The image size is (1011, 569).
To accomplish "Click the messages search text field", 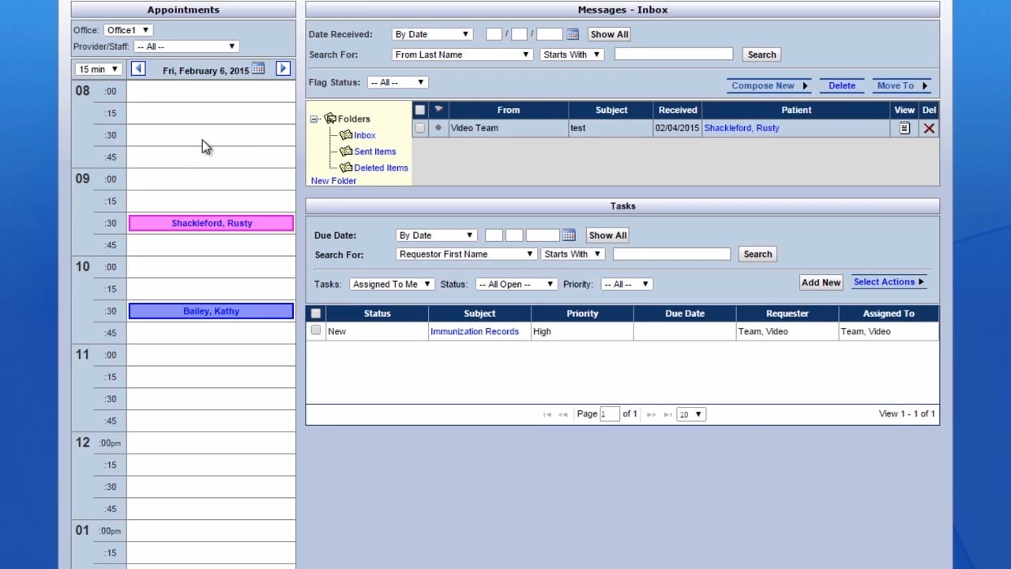I will [x=674, y=55].
